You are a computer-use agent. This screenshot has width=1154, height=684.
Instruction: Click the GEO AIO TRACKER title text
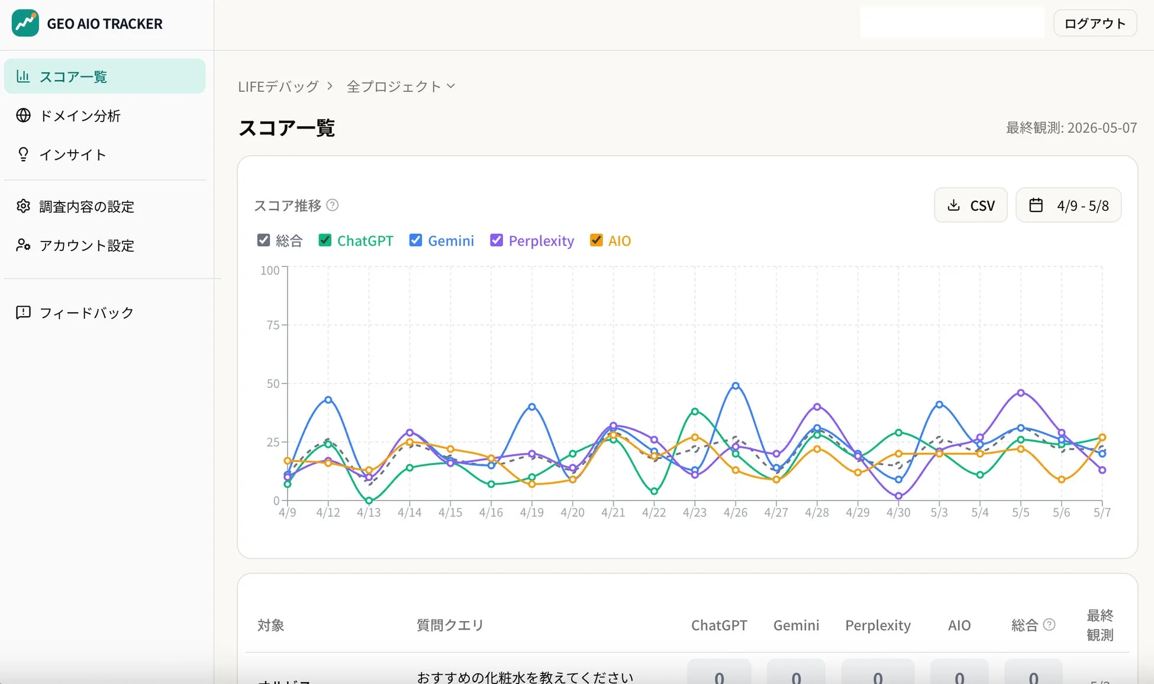click(105, 24)
